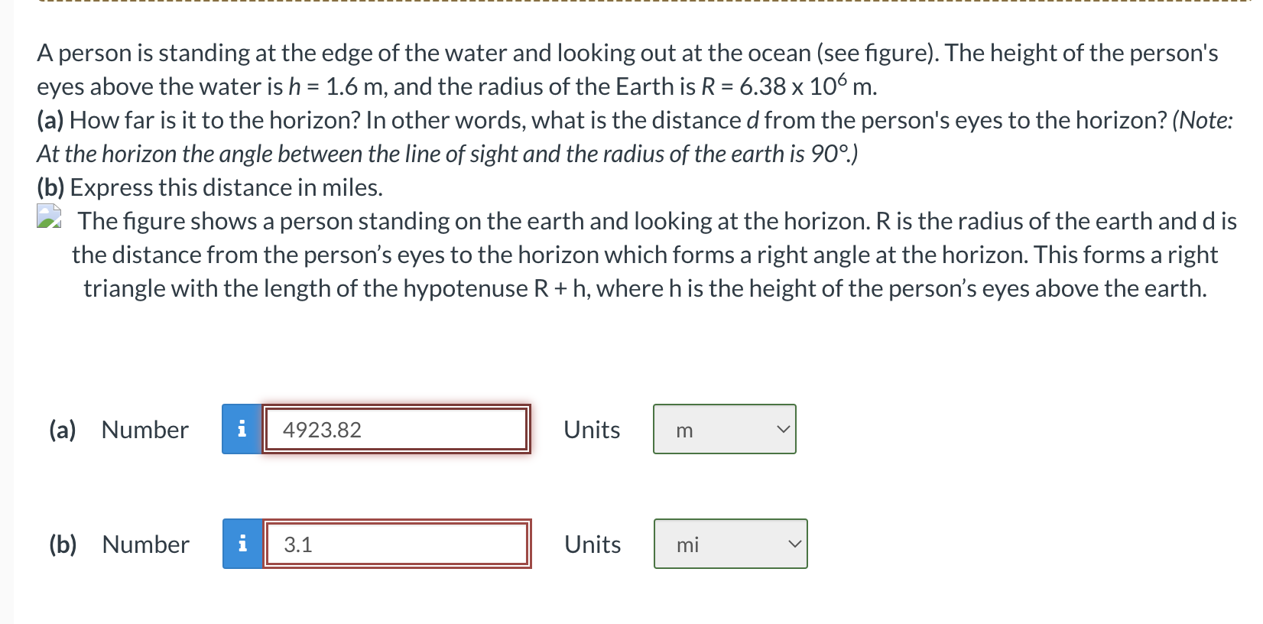The width and height of the screenshot is (1263, 624).
Task: Click the Number label for part (a)
Action: click(x=144, y=430)
